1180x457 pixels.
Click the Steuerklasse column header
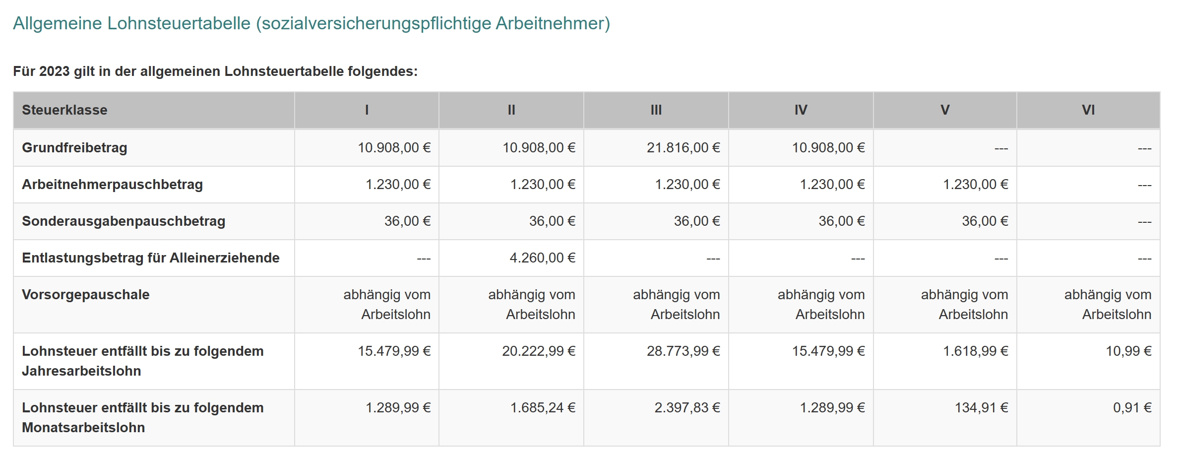(x=64, y=110)
